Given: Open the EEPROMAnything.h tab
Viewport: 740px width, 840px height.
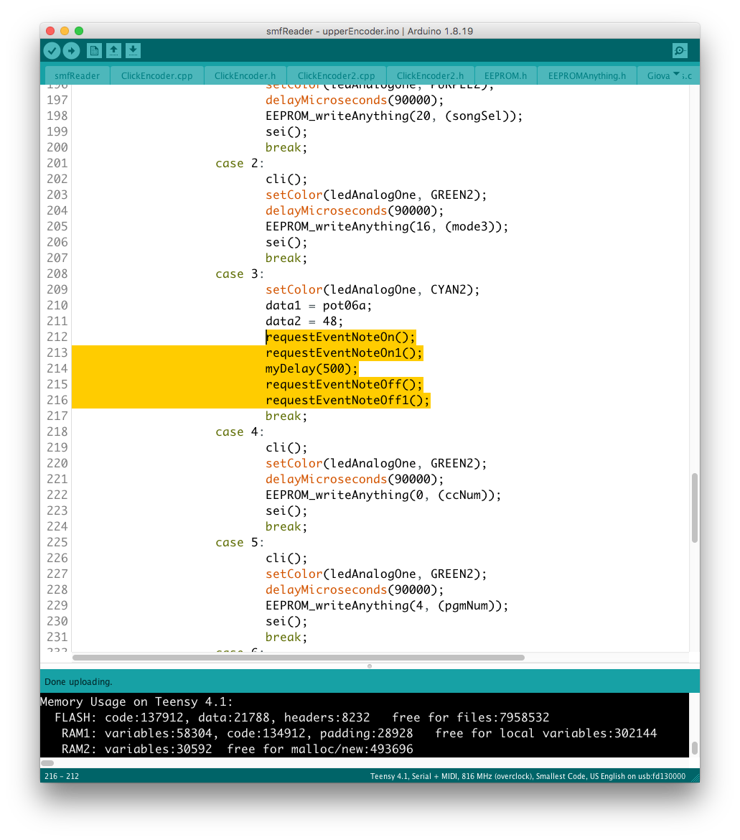Looking at the screenshot, I should click(586, 75).
